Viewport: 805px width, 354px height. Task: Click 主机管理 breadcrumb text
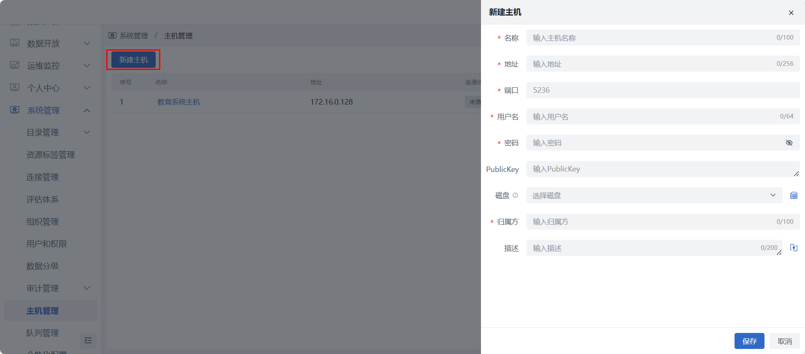click(178, 36)
